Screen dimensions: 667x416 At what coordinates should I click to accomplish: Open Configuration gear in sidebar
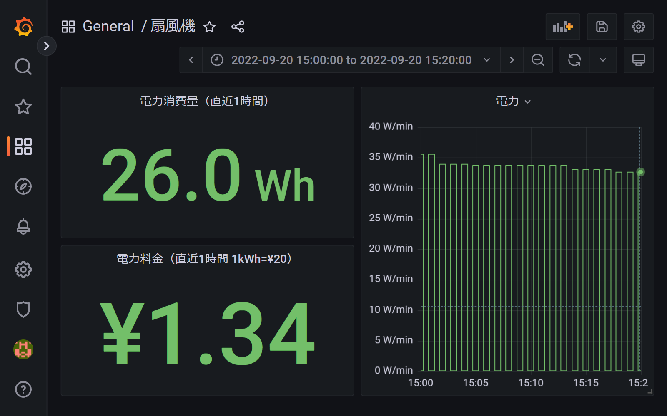click(23, 270)
